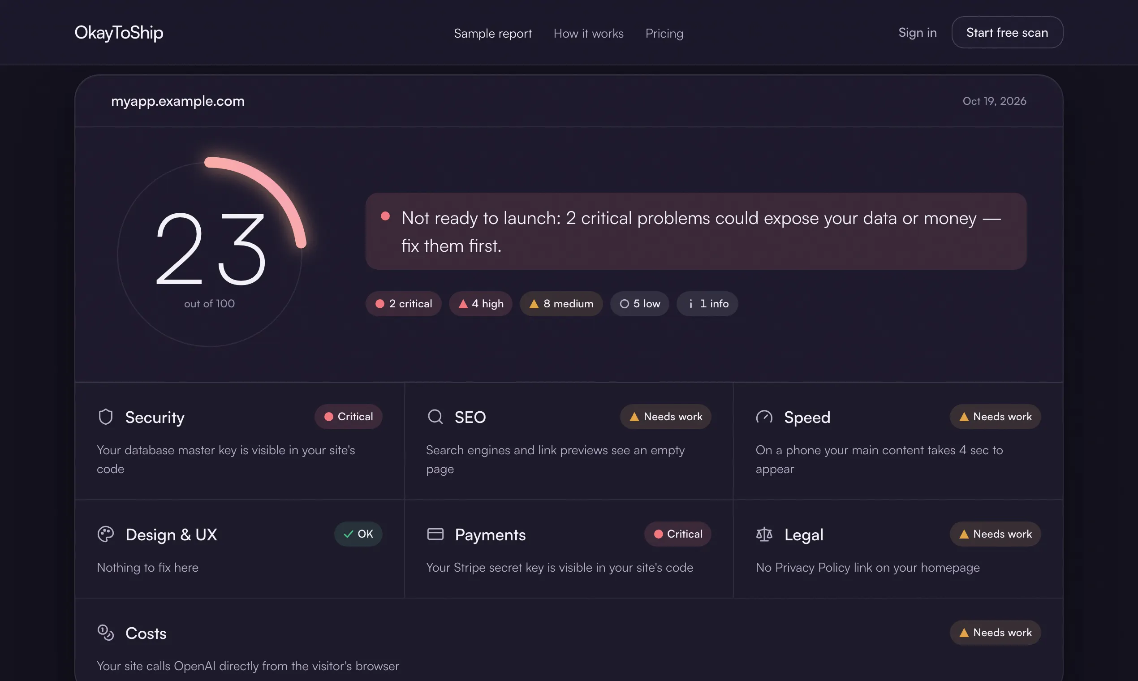Click the SEO magnifier icon
1138x681 pixels.
(x=435, y=417)
